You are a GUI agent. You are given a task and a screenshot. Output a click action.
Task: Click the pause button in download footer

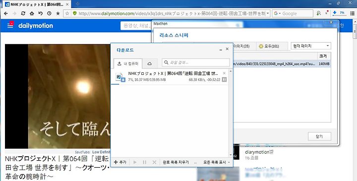pos(145,162)
